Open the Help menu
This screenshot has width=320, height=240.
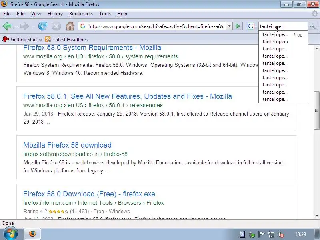coord(122,14)
